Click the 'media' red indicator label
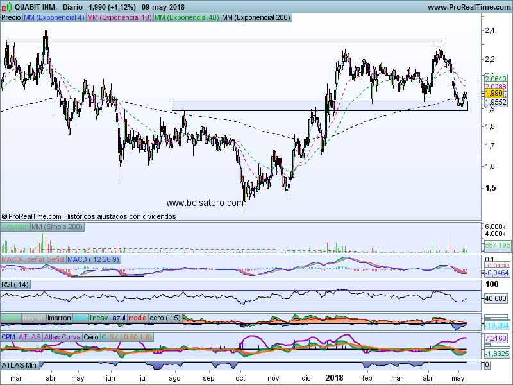The height and width of the screenshot is (385, 513). tap(137, 318)
